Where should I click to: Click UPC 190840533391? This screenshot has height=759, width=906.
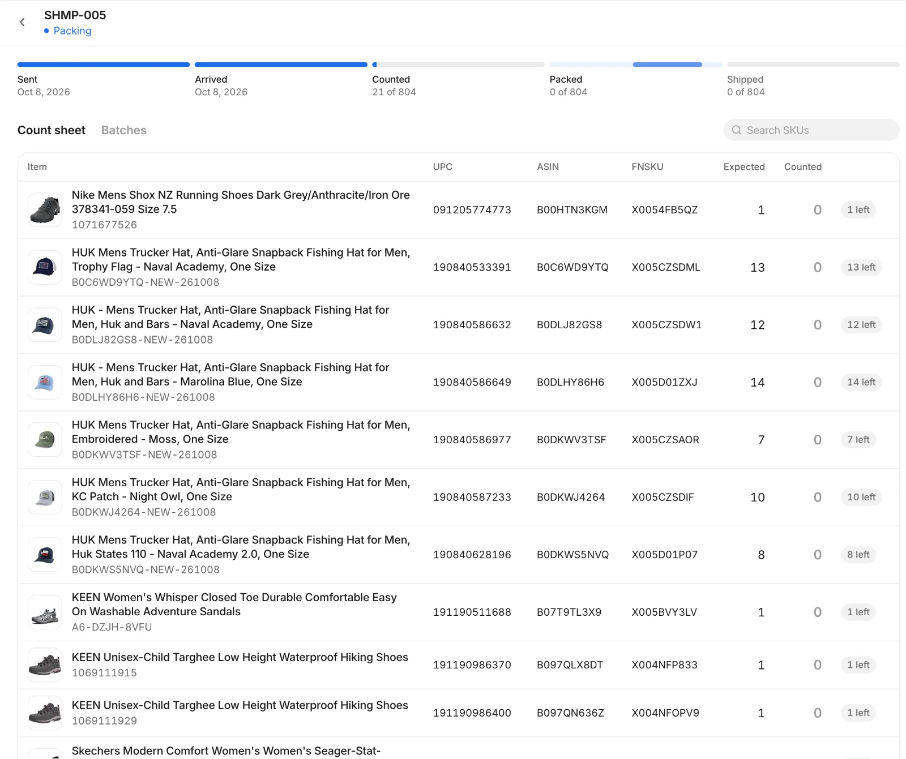[x=472, y=267]
